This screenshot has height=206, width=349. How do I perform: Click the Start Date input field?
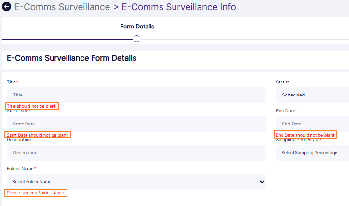click(136, 124)
